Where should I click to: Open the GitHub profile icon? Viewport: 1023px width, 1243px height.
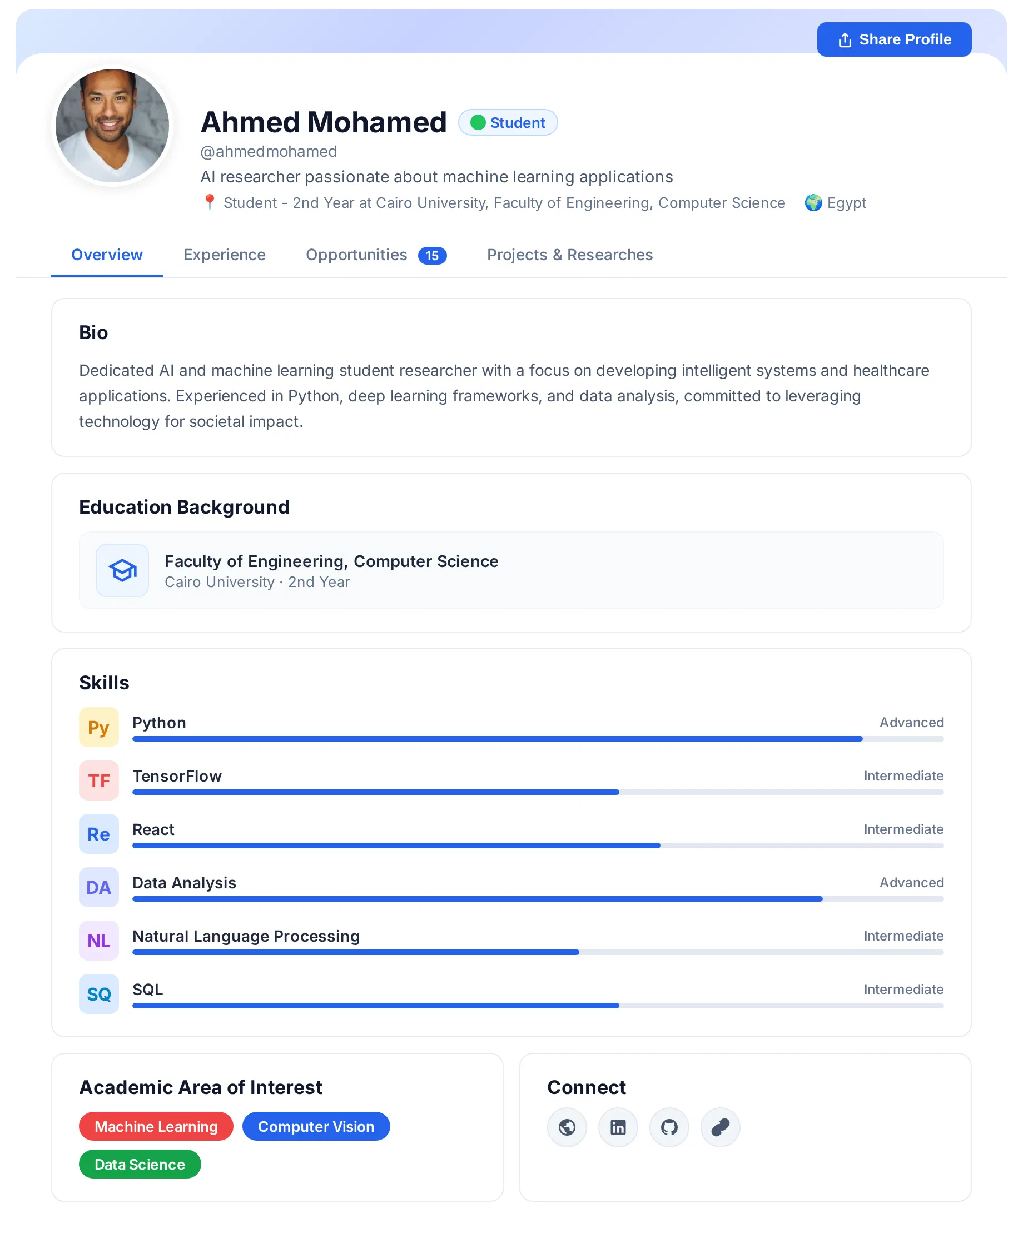(669, 1127)
